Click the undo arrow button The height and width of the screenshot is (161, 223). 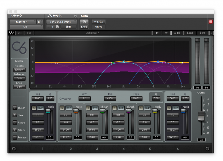19,33
